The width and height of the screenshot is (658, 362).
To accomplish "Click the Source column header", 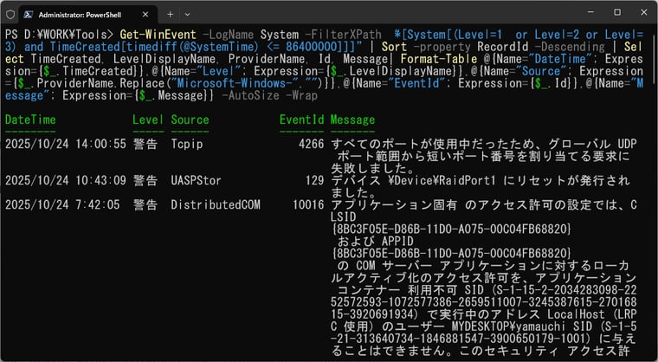I will [190, 118].
